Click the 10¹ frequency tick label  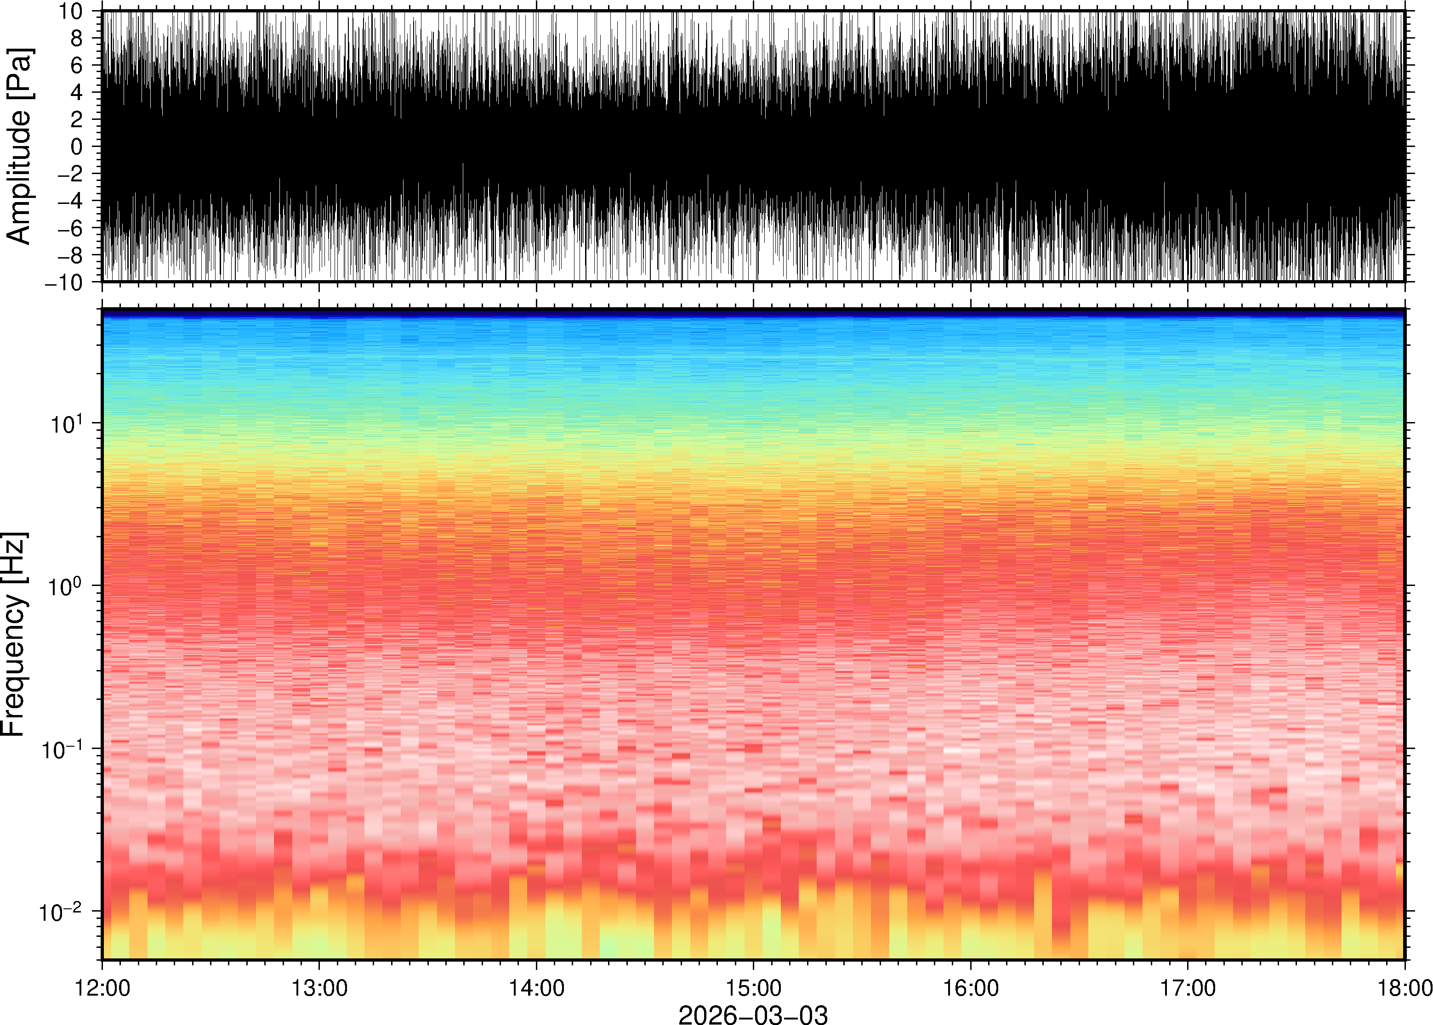(66, 424)
